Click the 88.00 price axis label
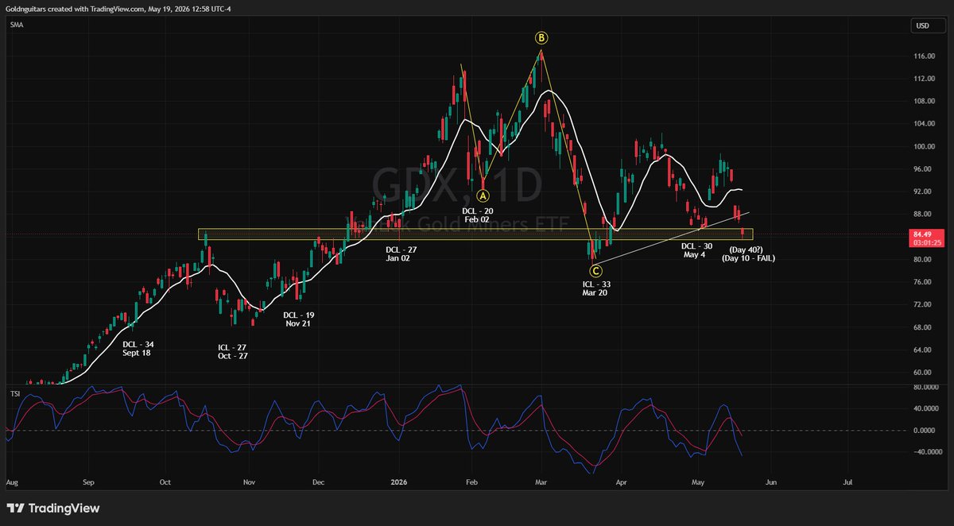This screenshot has width=954, height=526. 924,214
